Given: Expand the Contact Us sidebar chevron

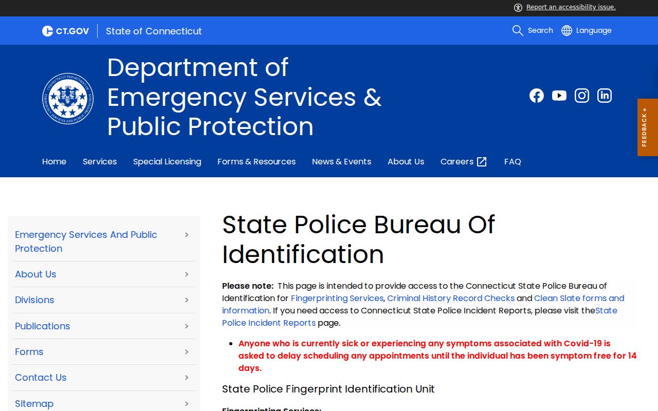Looking at the screenshot, I should point(187,378).
